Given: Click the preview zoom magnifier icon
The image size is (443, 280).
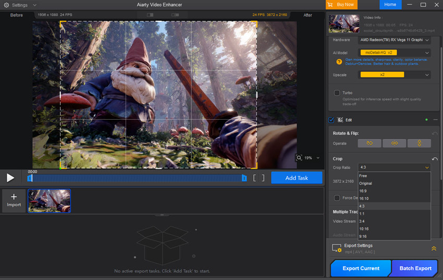Looking at the screenshot, I should [x=299, y=158].
